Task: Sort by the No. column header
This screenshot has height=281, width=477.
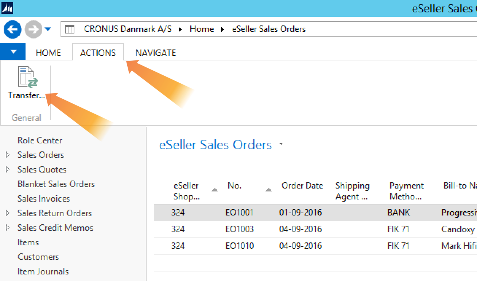Action: pos(234,186)
